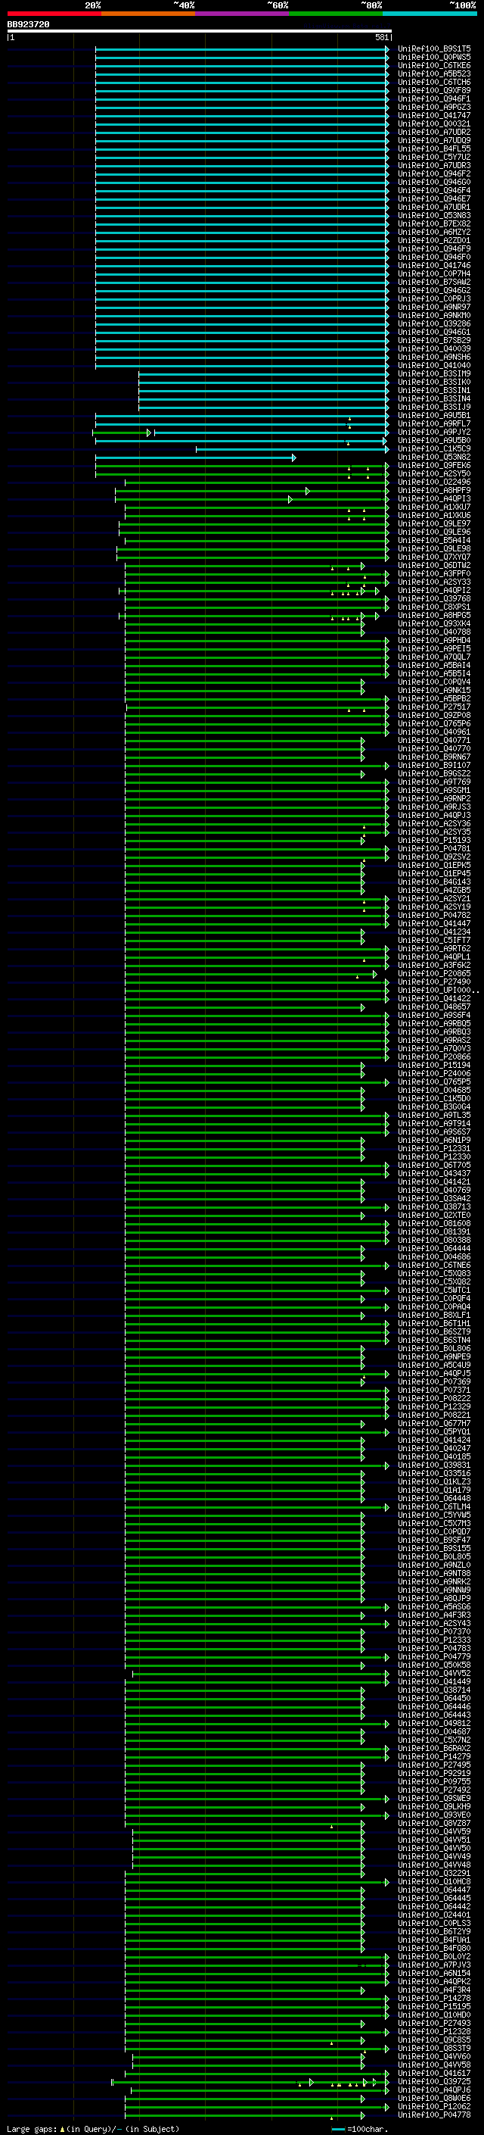Click the orange ~40% legend segment
Viewport: 484px width, 2135px height.
pos(148,14)
